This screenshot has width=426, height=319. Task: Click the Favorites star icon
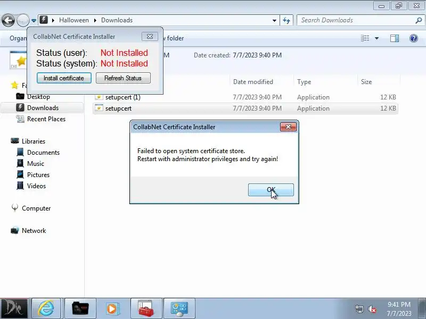15,85
